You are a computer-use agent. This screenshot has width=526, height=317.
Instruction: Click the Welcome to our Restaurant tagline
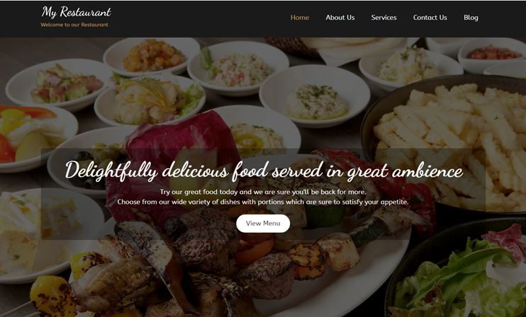(74, 25)
